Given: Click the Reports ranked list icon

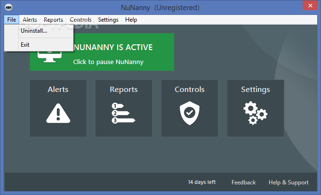Looking at the screenshot, I should (124, 113).
